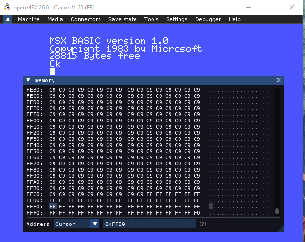Click the FF80: address label
Screen dimensions: 305x242
[x=35, y=170]
